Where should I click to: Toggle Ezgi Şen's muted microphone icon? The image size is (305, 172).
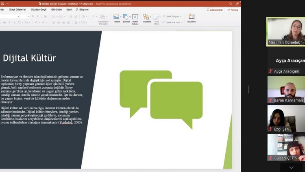(x=270, y=129)
